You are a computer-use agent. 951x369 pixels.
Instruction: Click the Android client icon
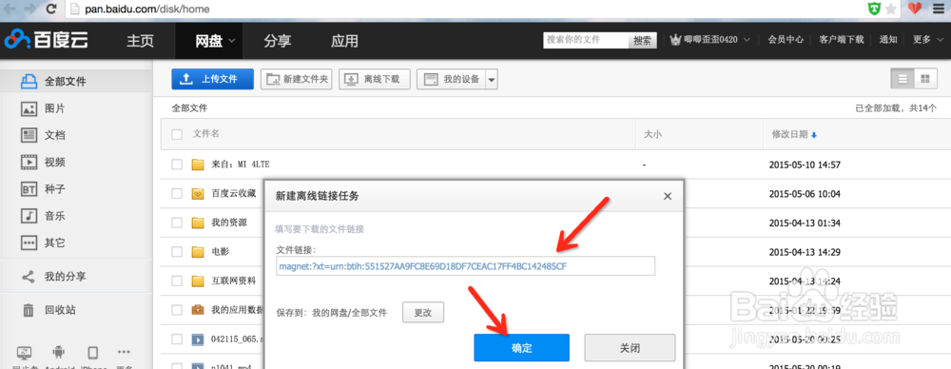point(58,353)
